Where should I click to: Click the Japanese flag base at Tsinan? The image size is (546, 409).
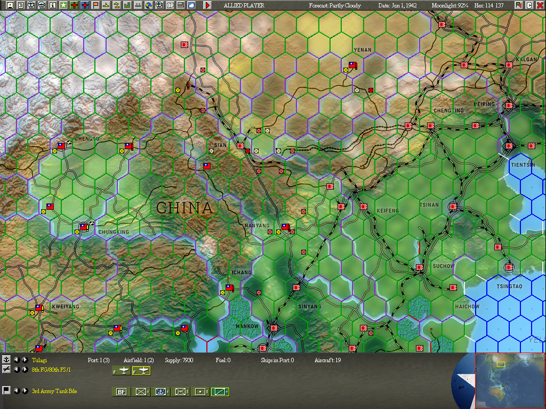point(453,207)
